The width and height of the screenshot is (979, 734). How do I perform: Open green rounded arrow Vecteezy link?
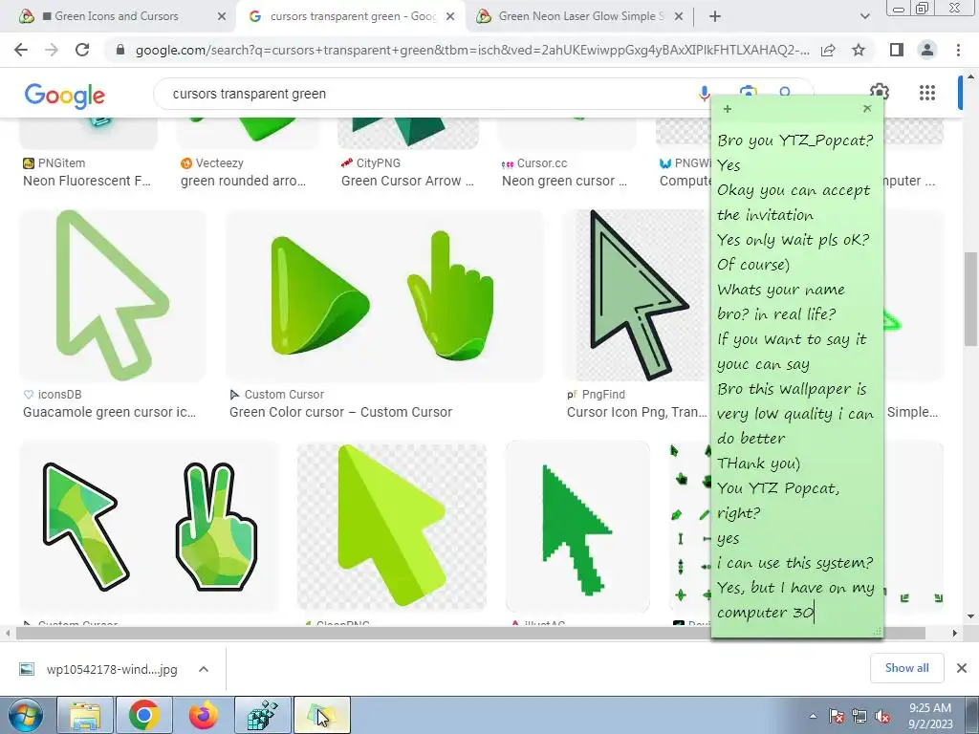(x=244, y=181)
